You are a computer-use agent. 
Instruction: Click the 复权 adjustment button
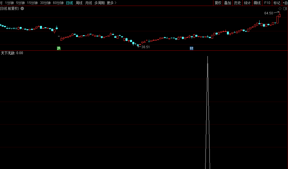coord(218,3)
